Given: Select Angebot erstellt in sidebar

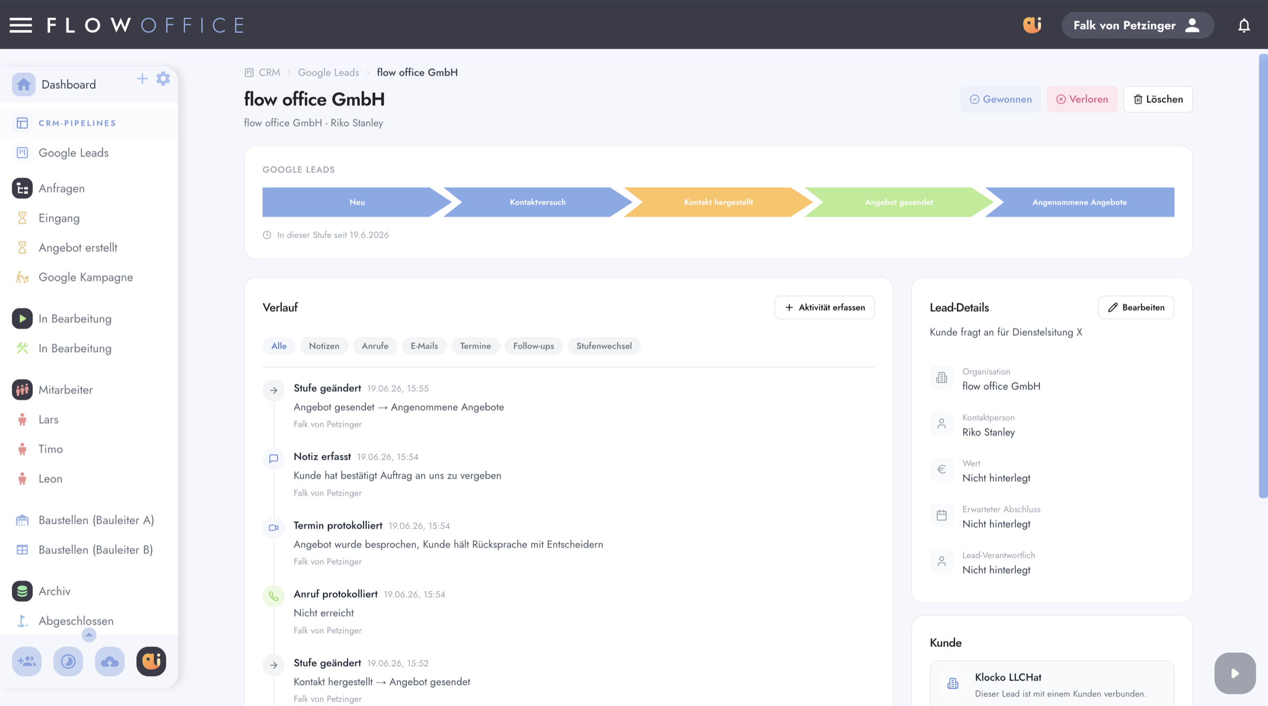Looking at the screenshot, I should (78, 248).
